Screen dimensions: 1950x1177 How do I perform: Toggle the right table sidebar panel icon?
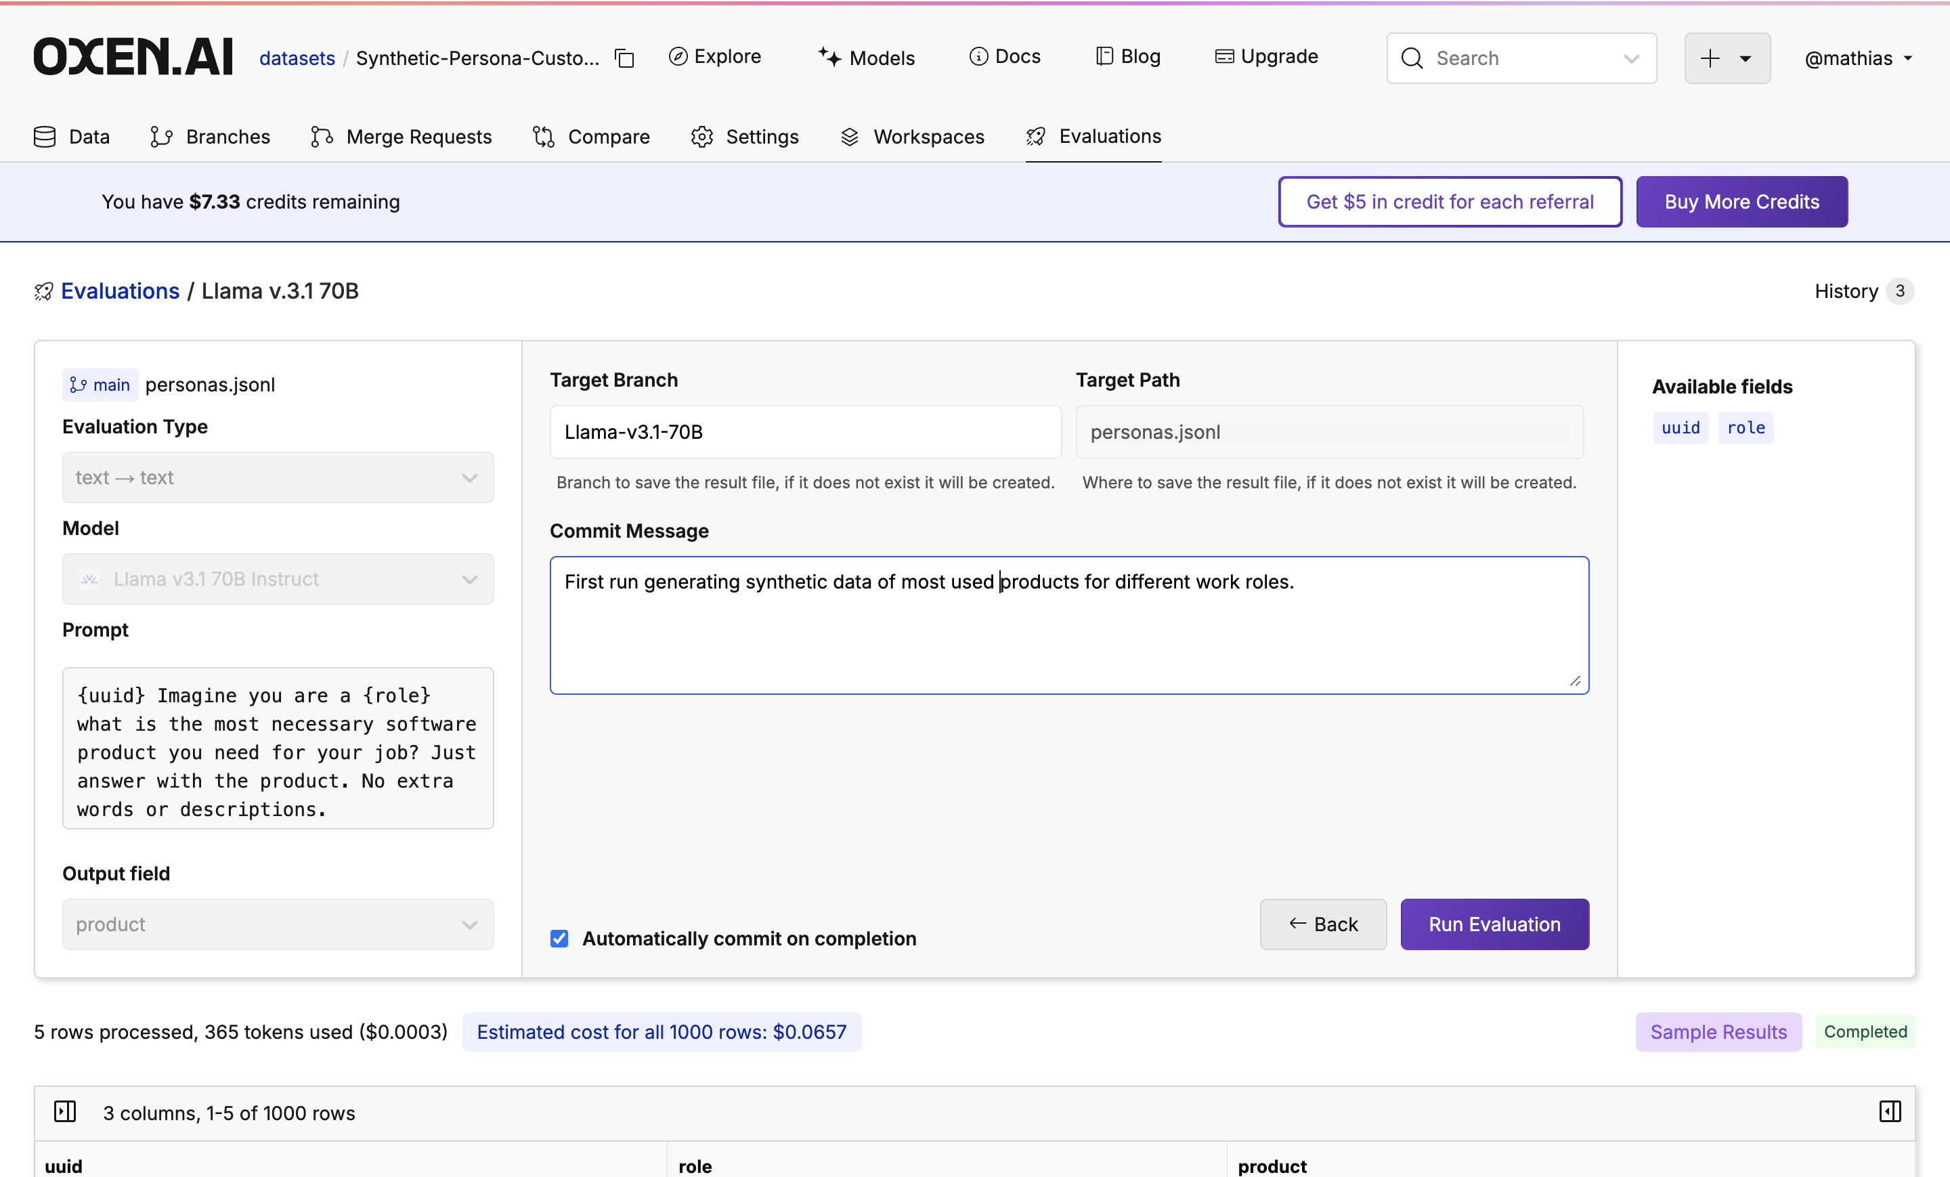1890,1111
